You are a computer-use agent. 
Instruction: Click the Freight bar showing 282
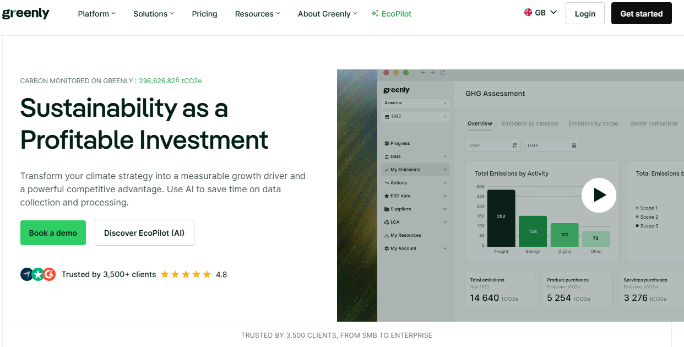501,218
